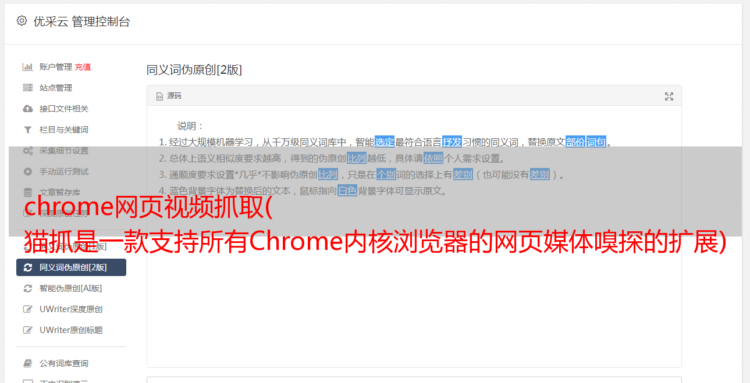Viewport: 750px width, 383px height.
Task: Click the red 充值 recharge link
Action: coord(83,67)
